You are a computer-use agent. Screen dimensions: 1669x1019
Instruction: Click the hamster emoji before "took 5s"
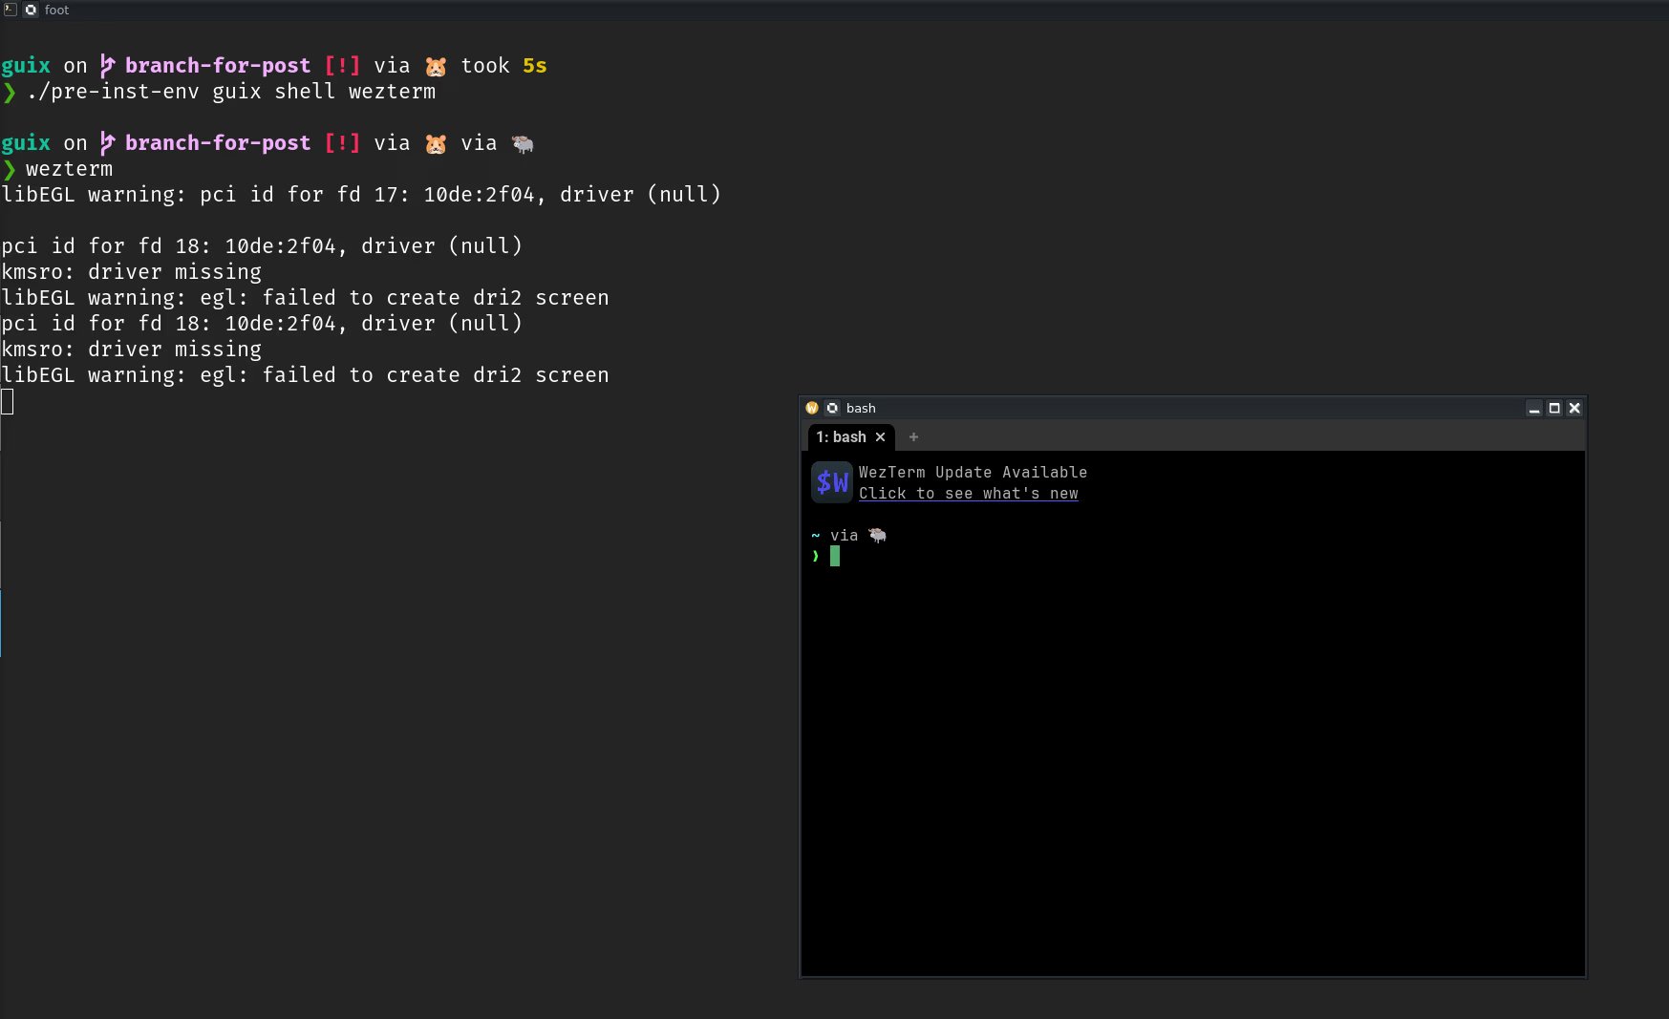click(436, 66)
